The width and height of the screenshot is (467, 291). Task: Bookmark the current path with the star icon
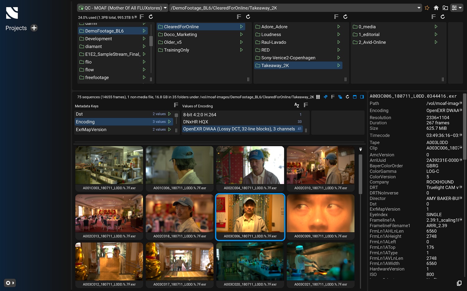coord(427,8)
